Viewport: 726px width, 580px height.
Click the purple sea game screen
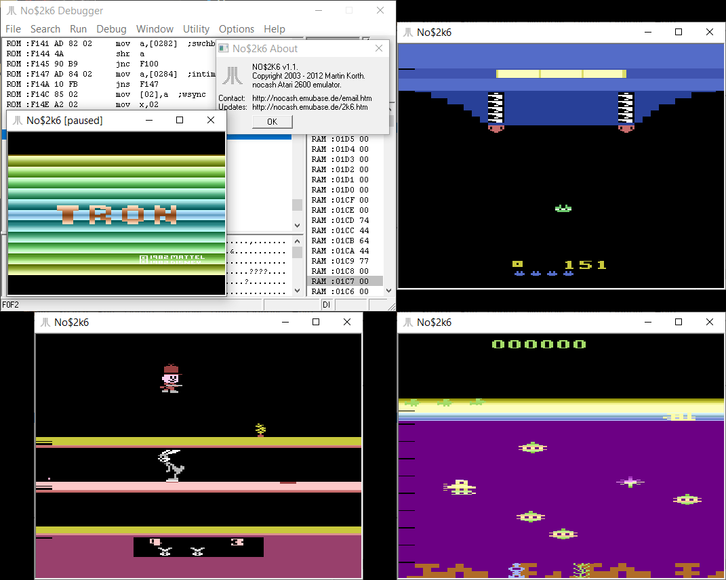pos(561,455)
